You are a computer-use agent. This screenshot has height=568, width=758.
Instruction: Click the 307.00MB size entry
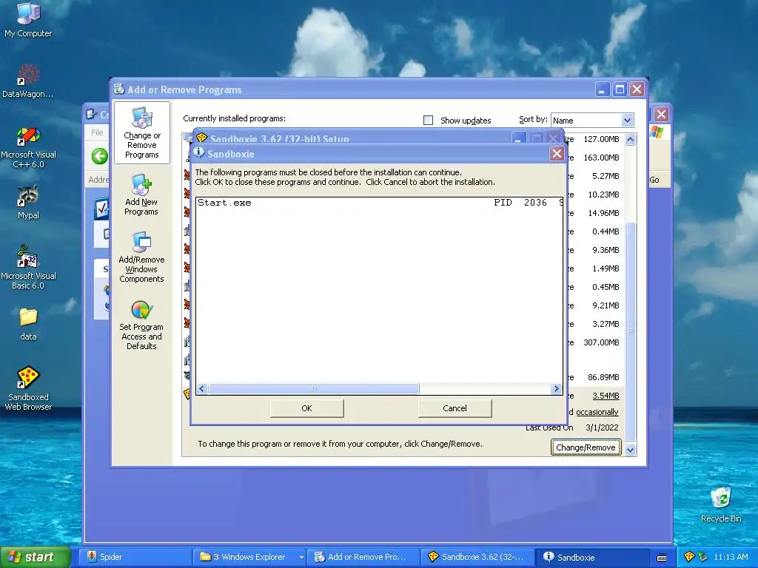[x=601, y=342]
